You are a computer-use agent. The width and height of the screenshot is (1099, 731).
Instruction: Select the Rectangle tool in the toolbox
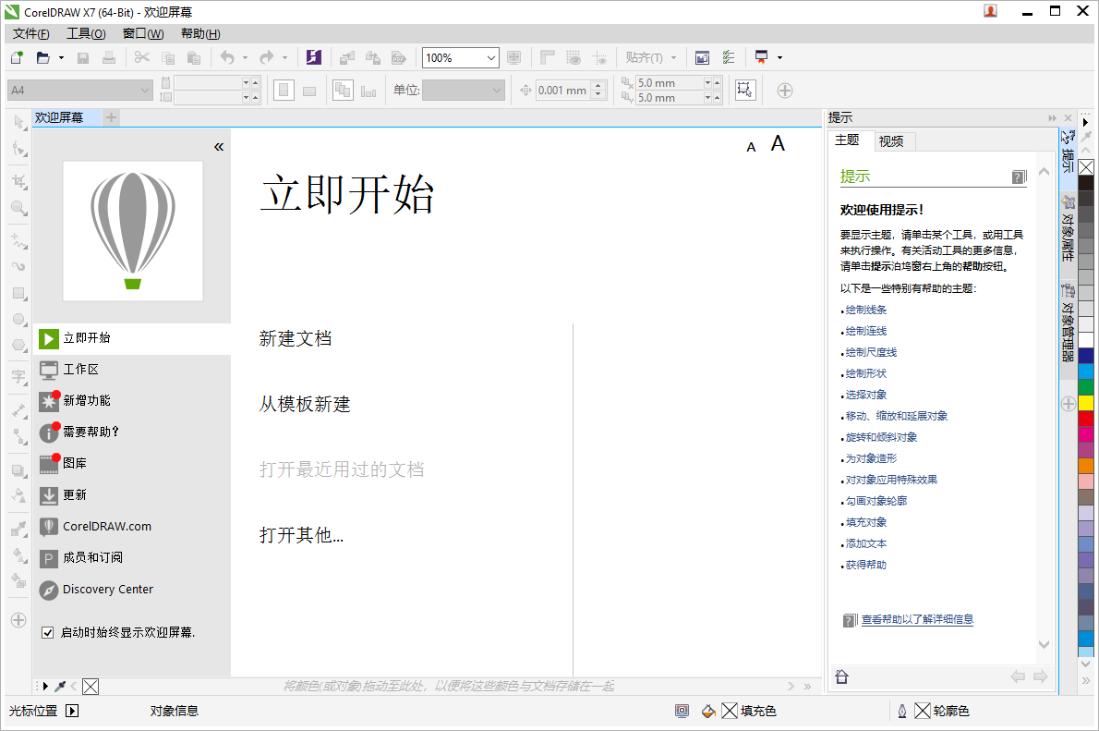coord(18,293)
